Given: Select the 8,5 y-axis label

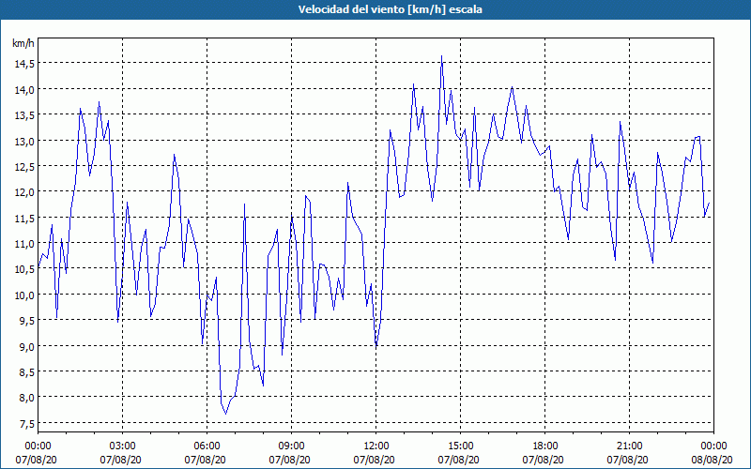Looking at the screenshot, I should [26, 371].
